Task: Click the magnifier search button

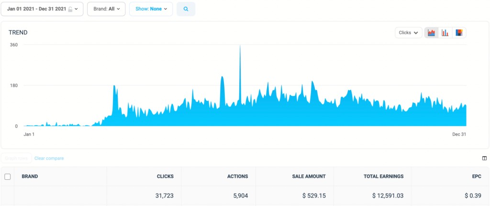Action: coord(186,9)
